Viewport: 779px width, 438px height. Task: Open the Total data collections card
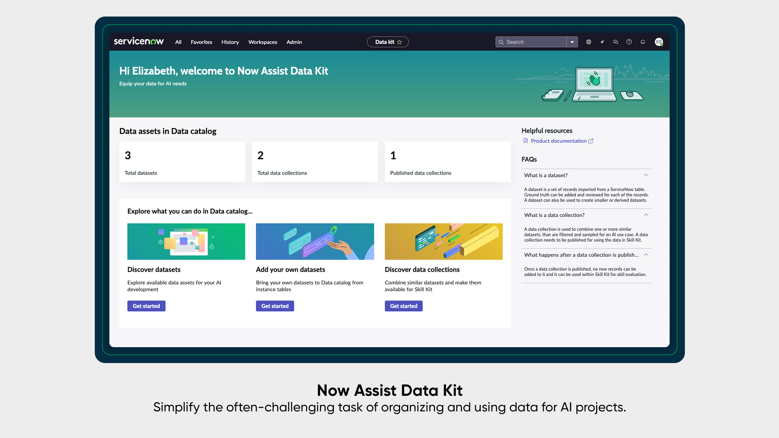tap(315, 162)
